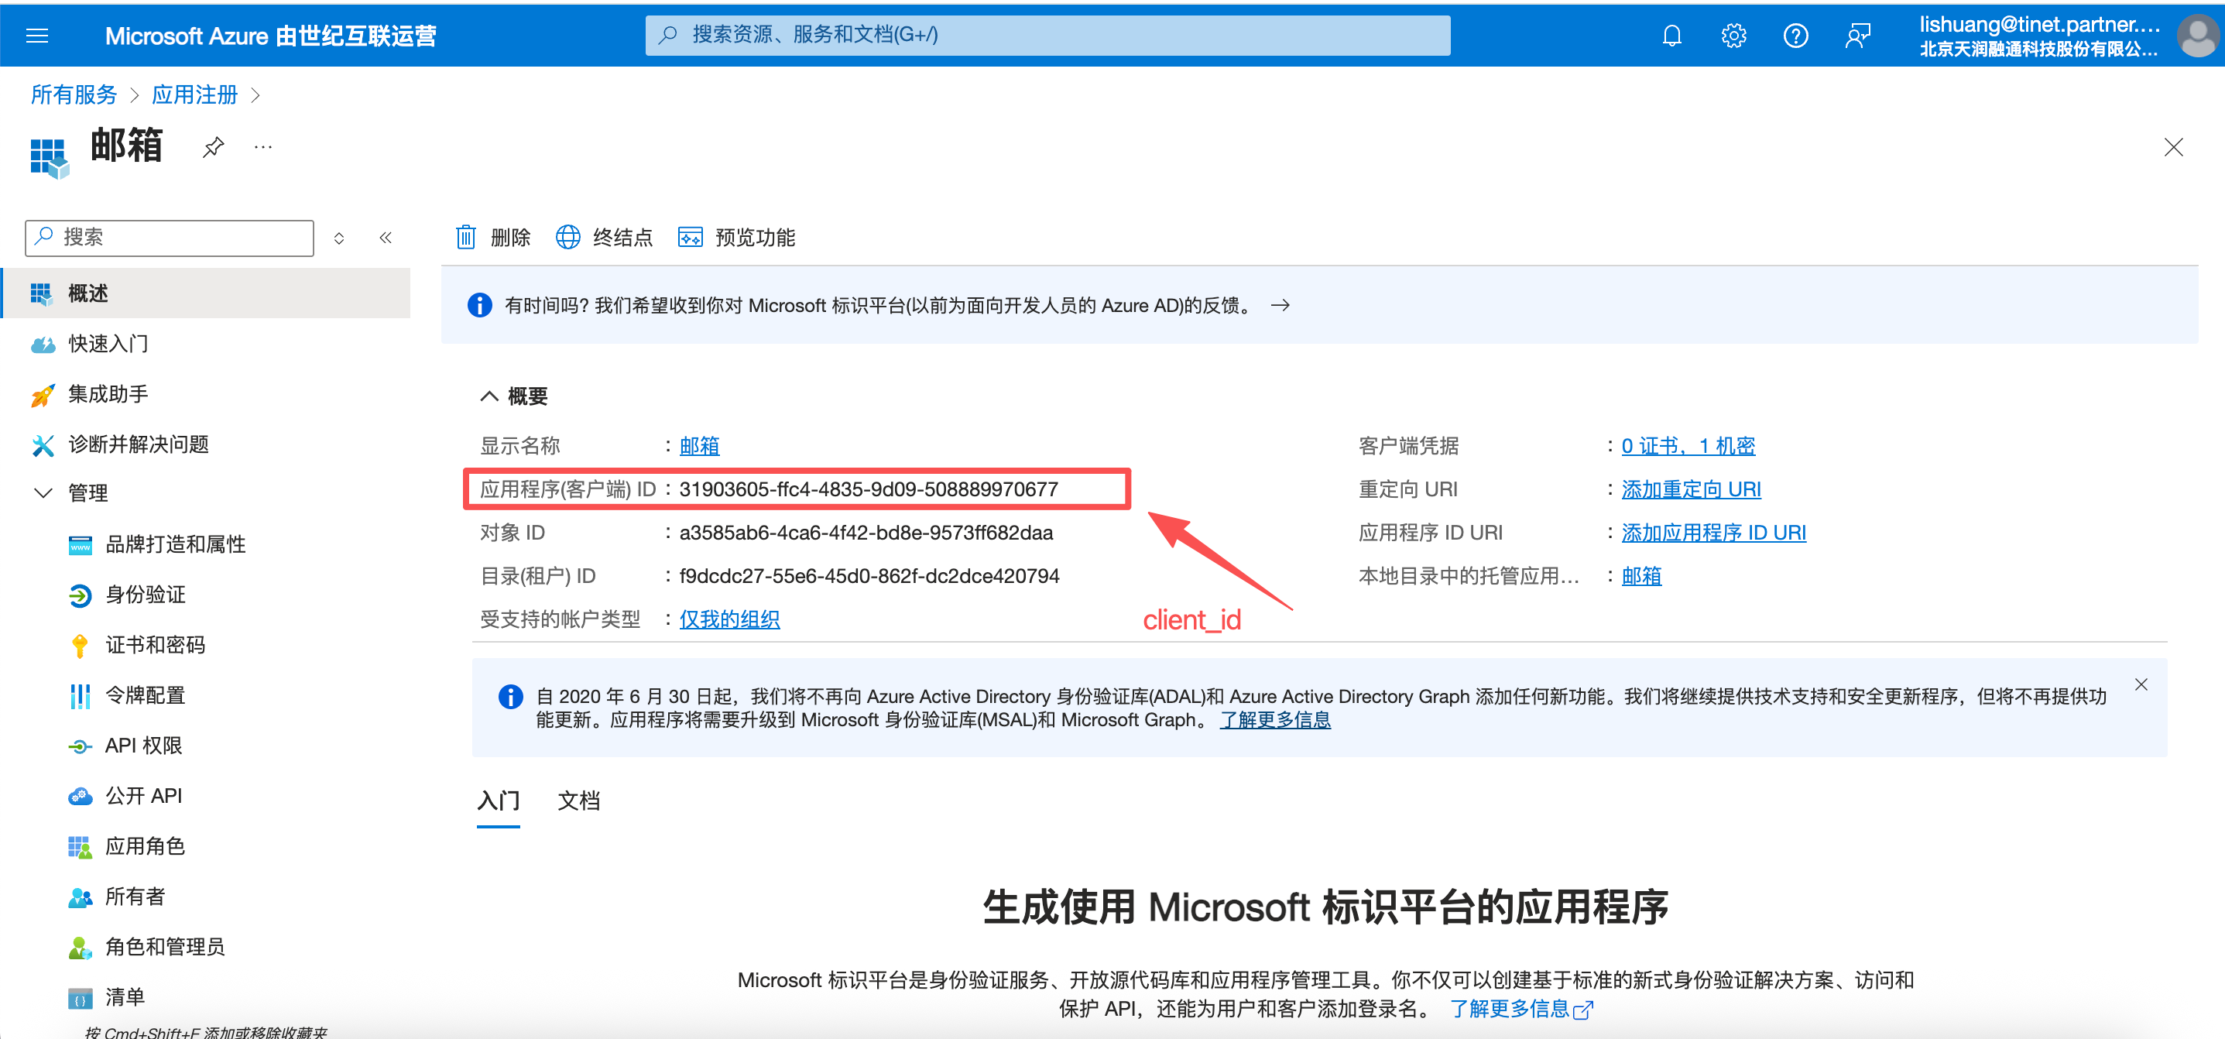Viewport: 2225px width, 1039px height.
Task: Collapse the 管理 section in sidebar
Action: (43, 493)
